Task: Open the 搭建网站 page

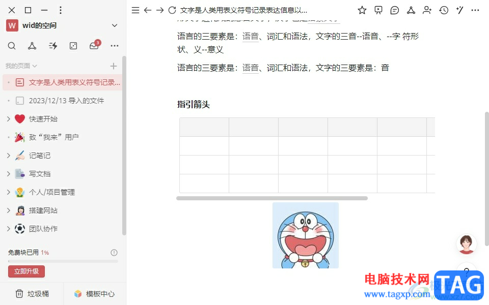Action: pyautogui.click(x=43, y=210)
